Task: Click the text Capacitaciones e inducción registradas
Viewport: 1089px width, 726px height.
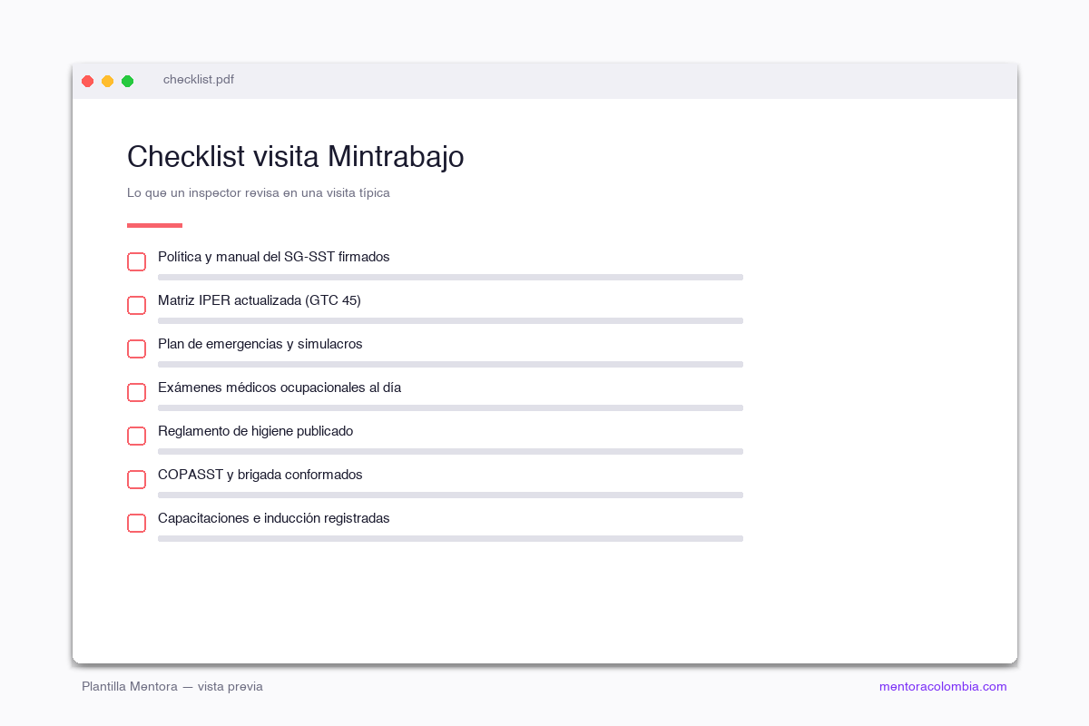Action: pos(274,518)
